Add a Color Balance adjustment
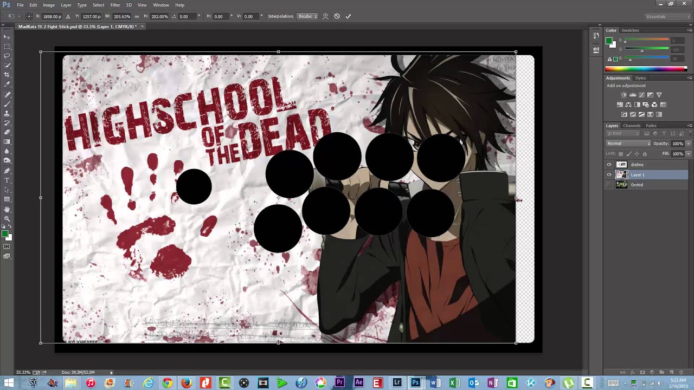 tap(628, 105)
